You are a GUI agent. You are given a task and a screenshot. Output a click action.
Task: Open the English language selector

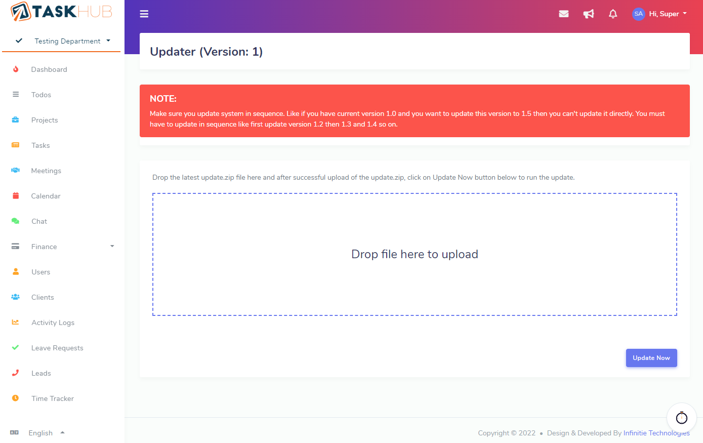(x=40, y=433)
